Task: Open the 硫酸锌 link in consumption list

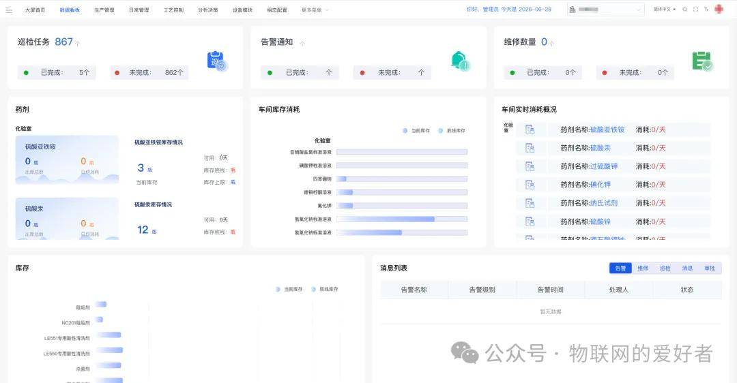Action: (x=601, y=221)
